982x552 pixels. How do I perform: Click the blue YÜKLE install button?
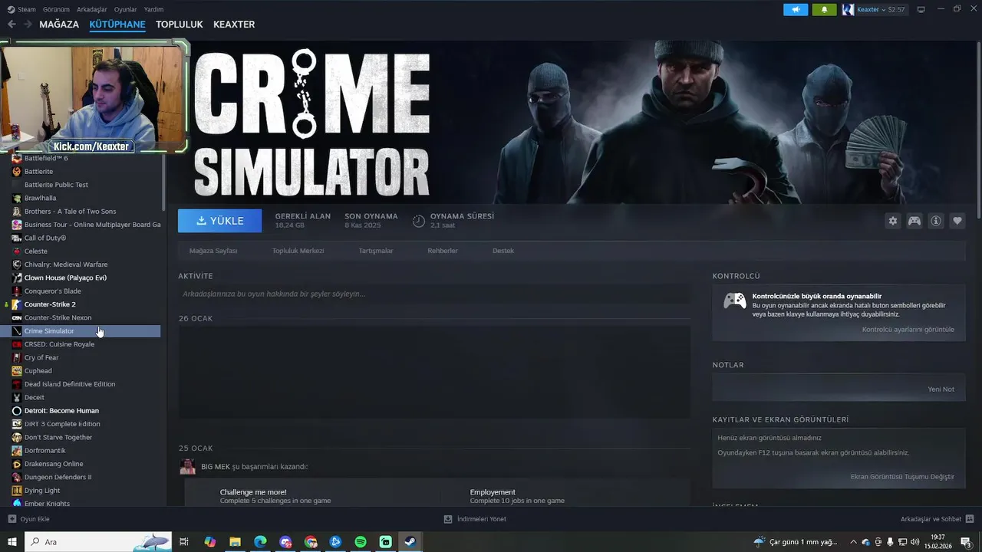click(x=219, y=221)
